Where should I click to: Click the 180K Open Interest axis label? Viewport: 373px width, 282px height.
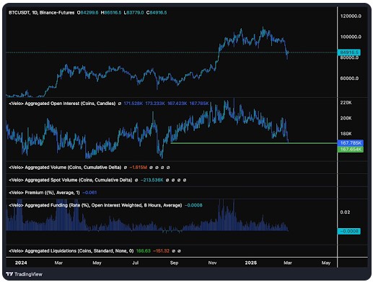click(x=346, y=134)
